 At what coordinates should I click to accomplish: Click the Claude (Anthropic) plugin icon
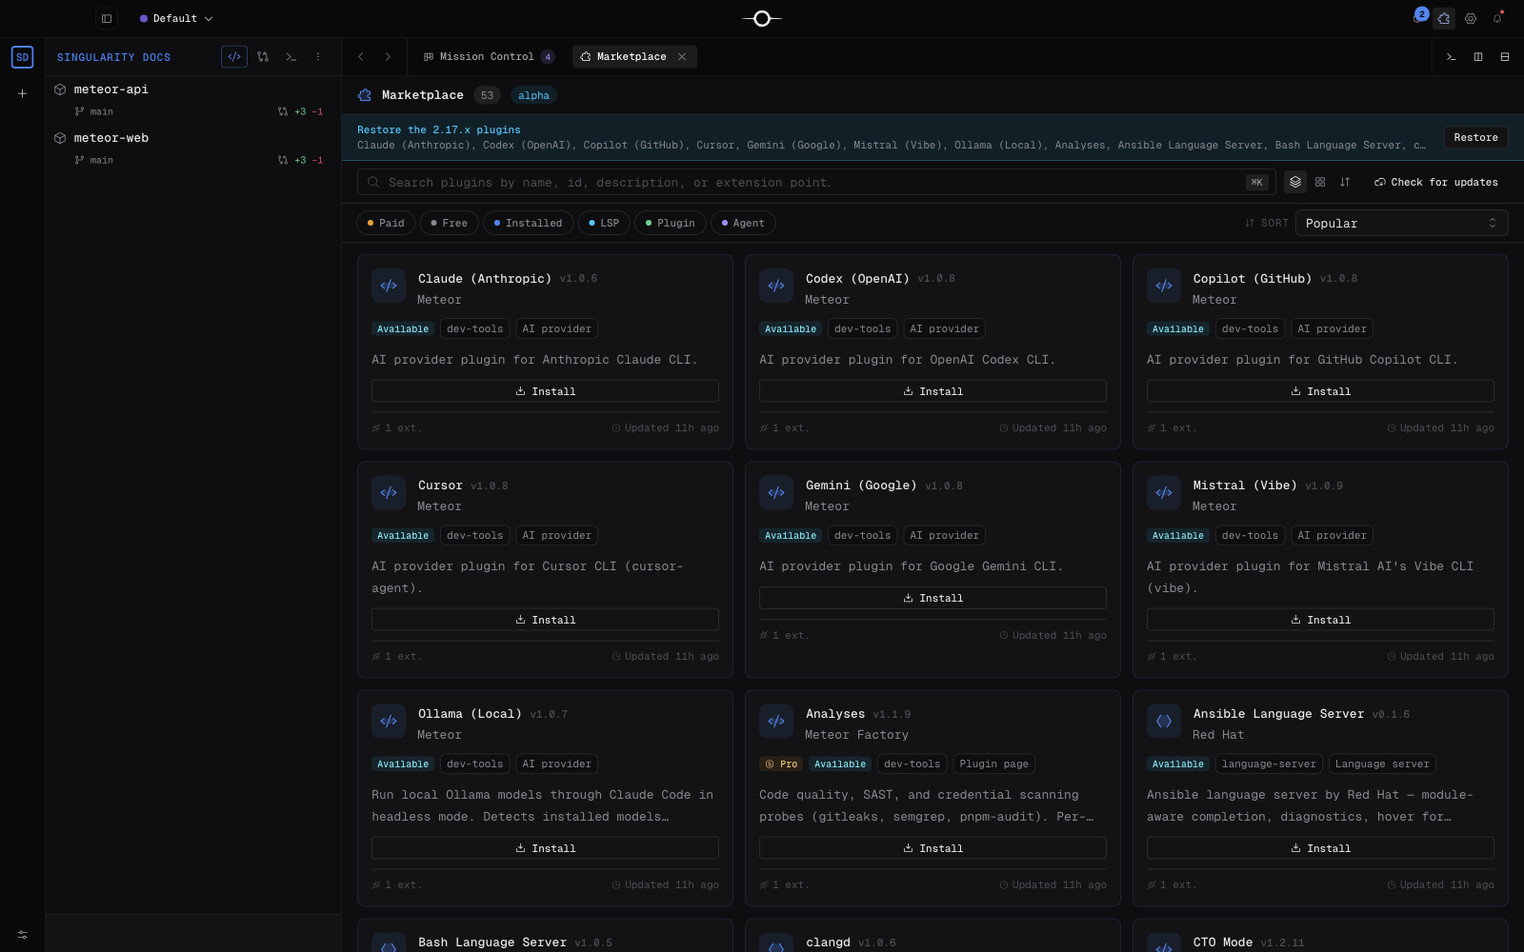389,286
